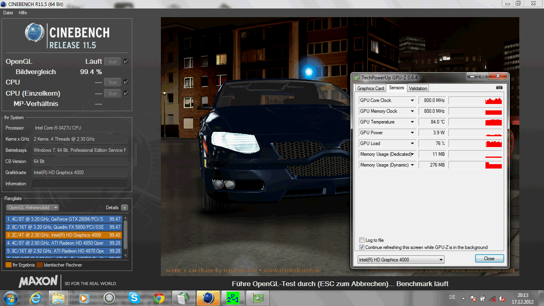Screen dimensions: 544x306
Task: Switch to GPU-Z graphics card taskbar button
Action: pyautogui.click(x=258, y=298)
